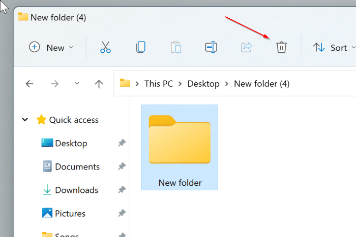Click This PC in the breadcrumb
Image resolution: width=356 pixels, height=237 pixels.
(159, 84)
